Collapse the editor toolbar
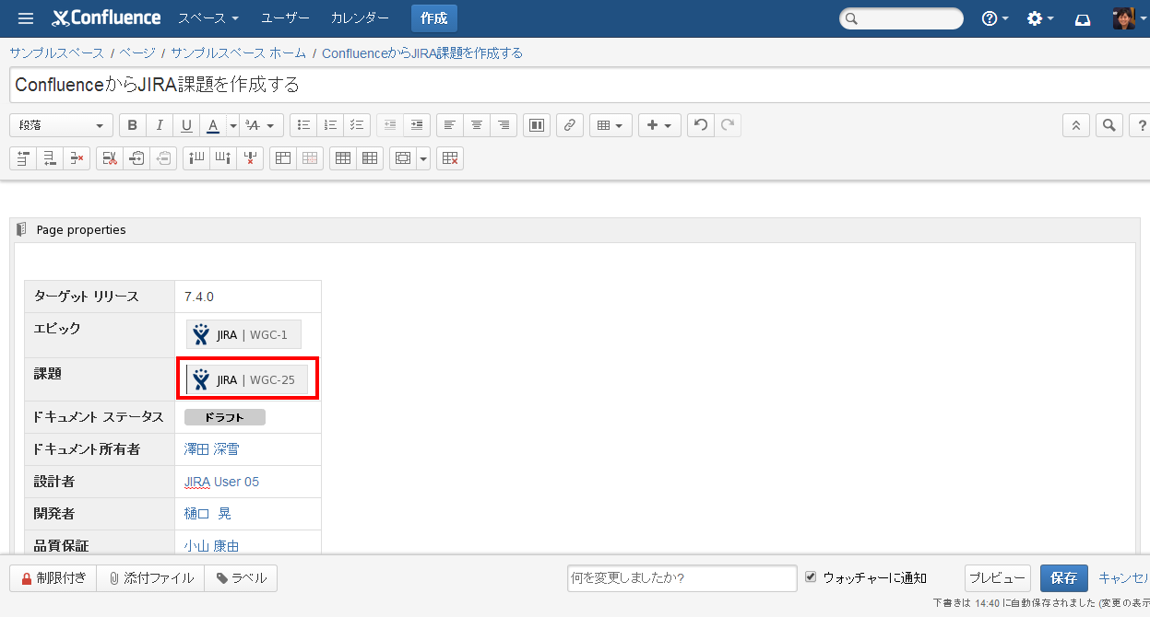Image resolution: width=1150 pixels, height=617 pixels. [x=1076, y=125]
